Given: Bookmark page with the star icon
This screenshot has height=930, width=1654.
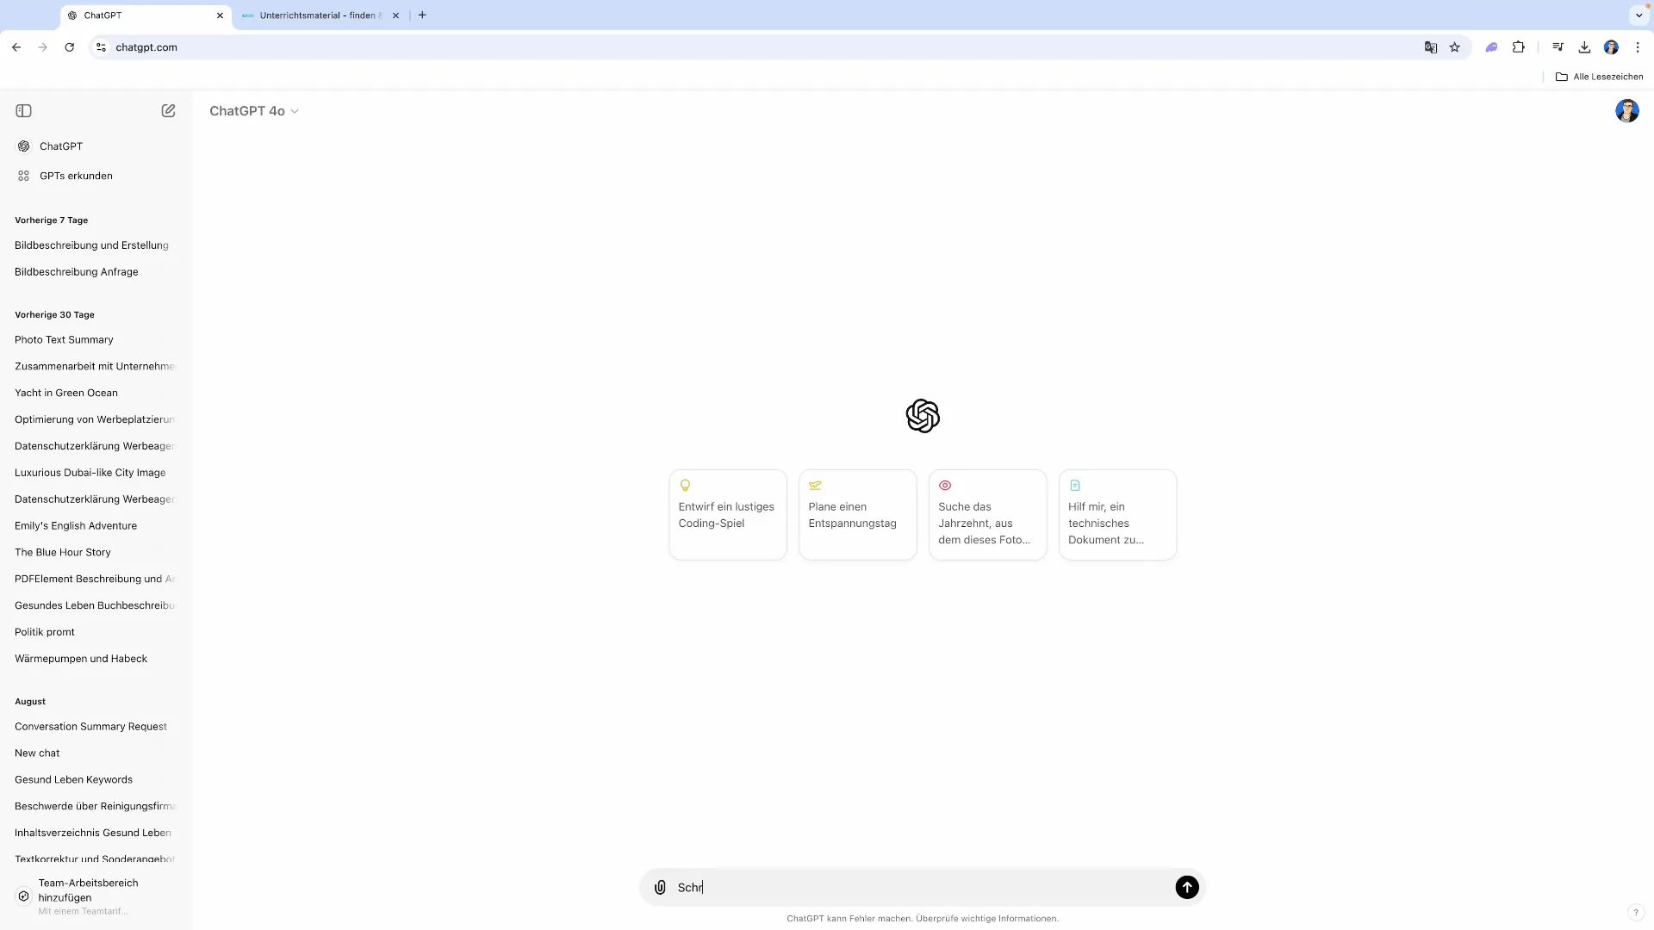Looking at the screenshot, I should [1455, 47].
